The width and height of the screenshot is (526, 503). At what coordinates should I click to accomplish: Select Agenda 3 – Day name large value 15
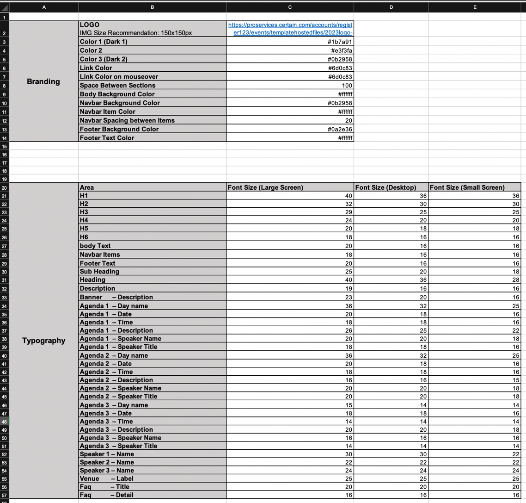(x=290, y=405)
